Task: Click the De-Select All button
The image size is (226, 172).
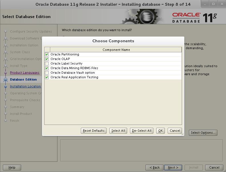Action: [142, 131]
